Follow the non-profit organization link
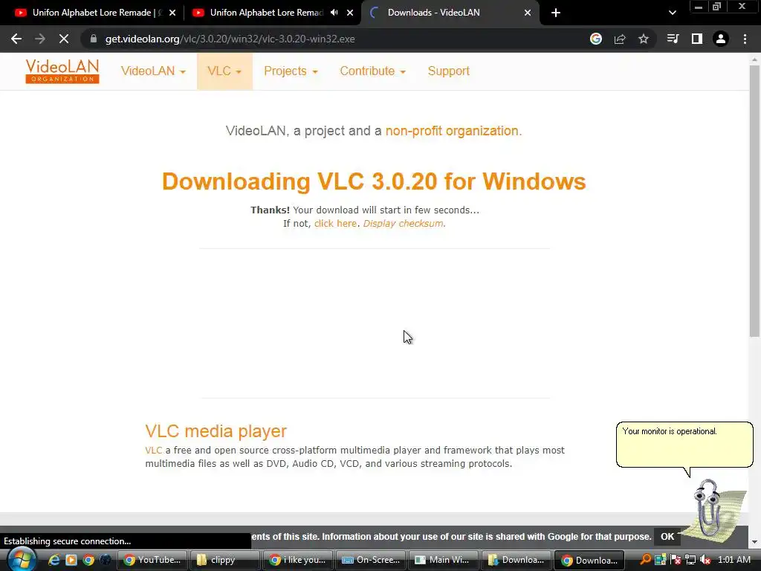Viewport: 761px width, 571px height. click(452, 131)
